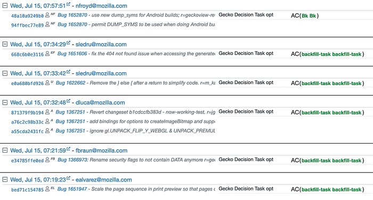The width and height of the screenshot is (373, 200).
Task: Open Bug 1651606 link
Action: [72, 54]
